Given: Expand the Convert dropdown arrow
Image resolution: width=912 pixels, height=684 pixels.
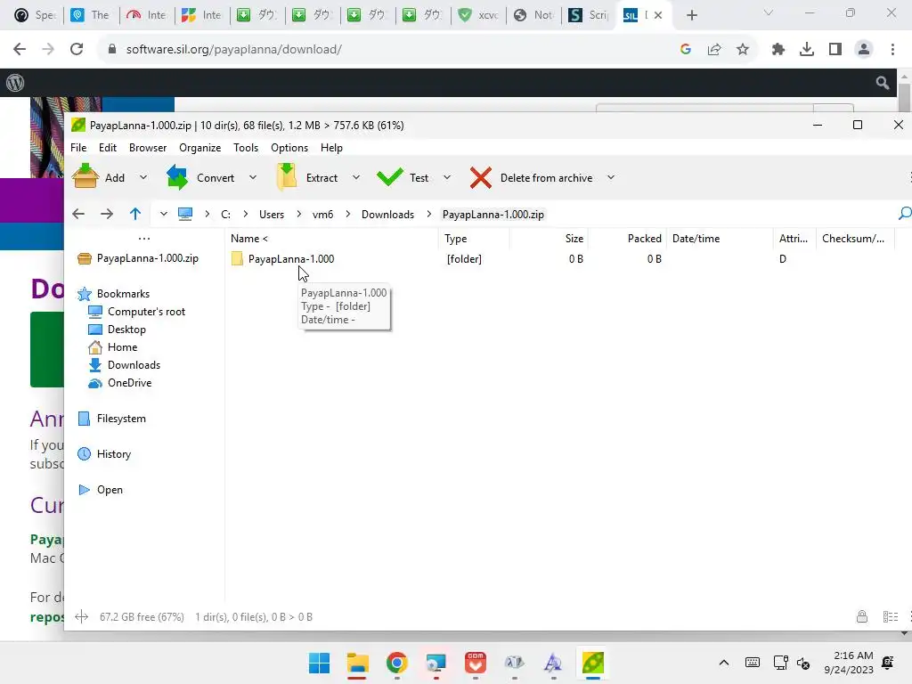Looking at the screenshot, I should coord(252,177).
